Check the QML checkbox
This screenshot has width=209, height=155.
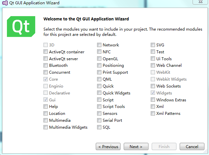point(99,79)
